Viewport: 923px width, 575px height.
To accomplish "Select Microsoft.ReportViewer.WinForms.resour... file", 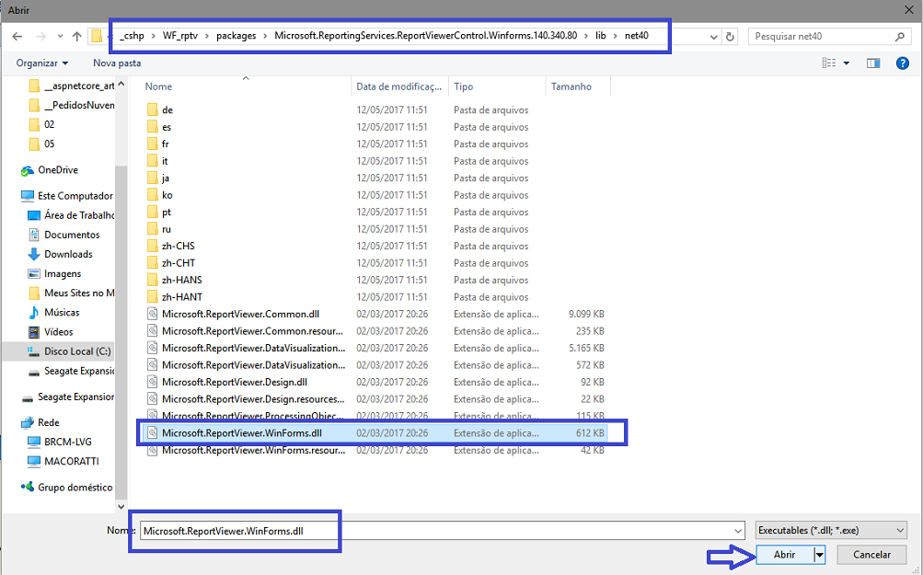I will tap(253, 450).
